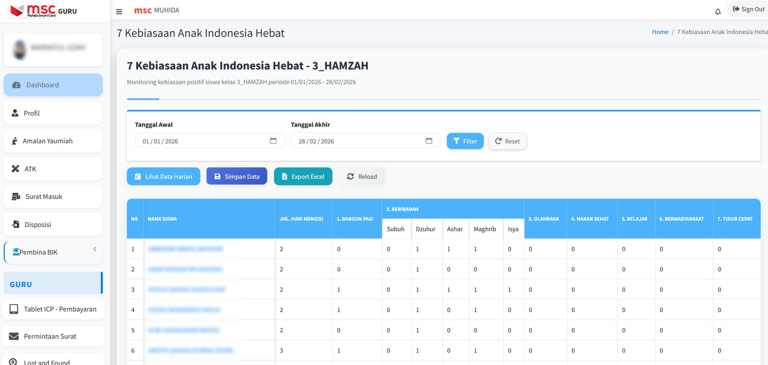Click the Profil person icon
The width and height of the screenshot is (768, 365).
[x=15, y=113]
